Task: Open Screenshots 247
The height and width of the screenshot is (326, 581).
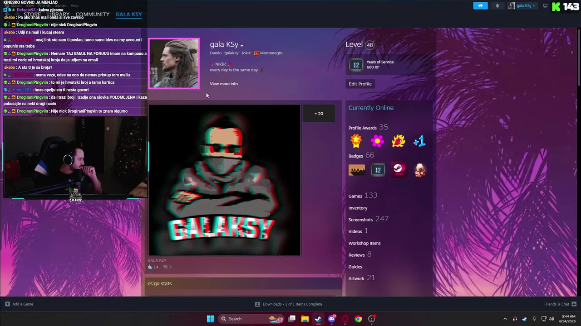Action: 368,219
